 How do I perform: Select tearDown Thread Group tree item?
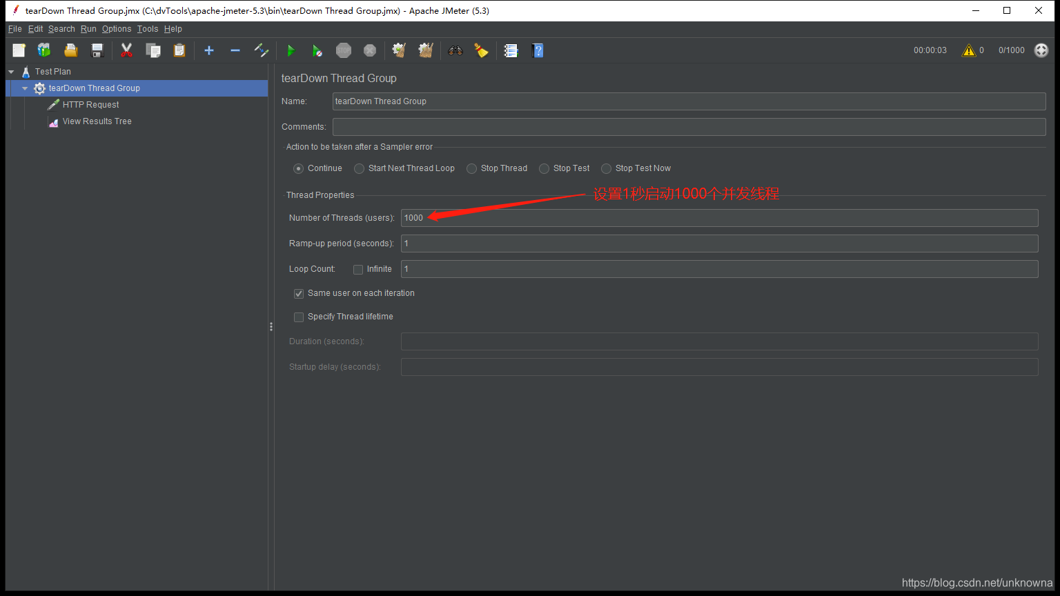coord(94,88)
